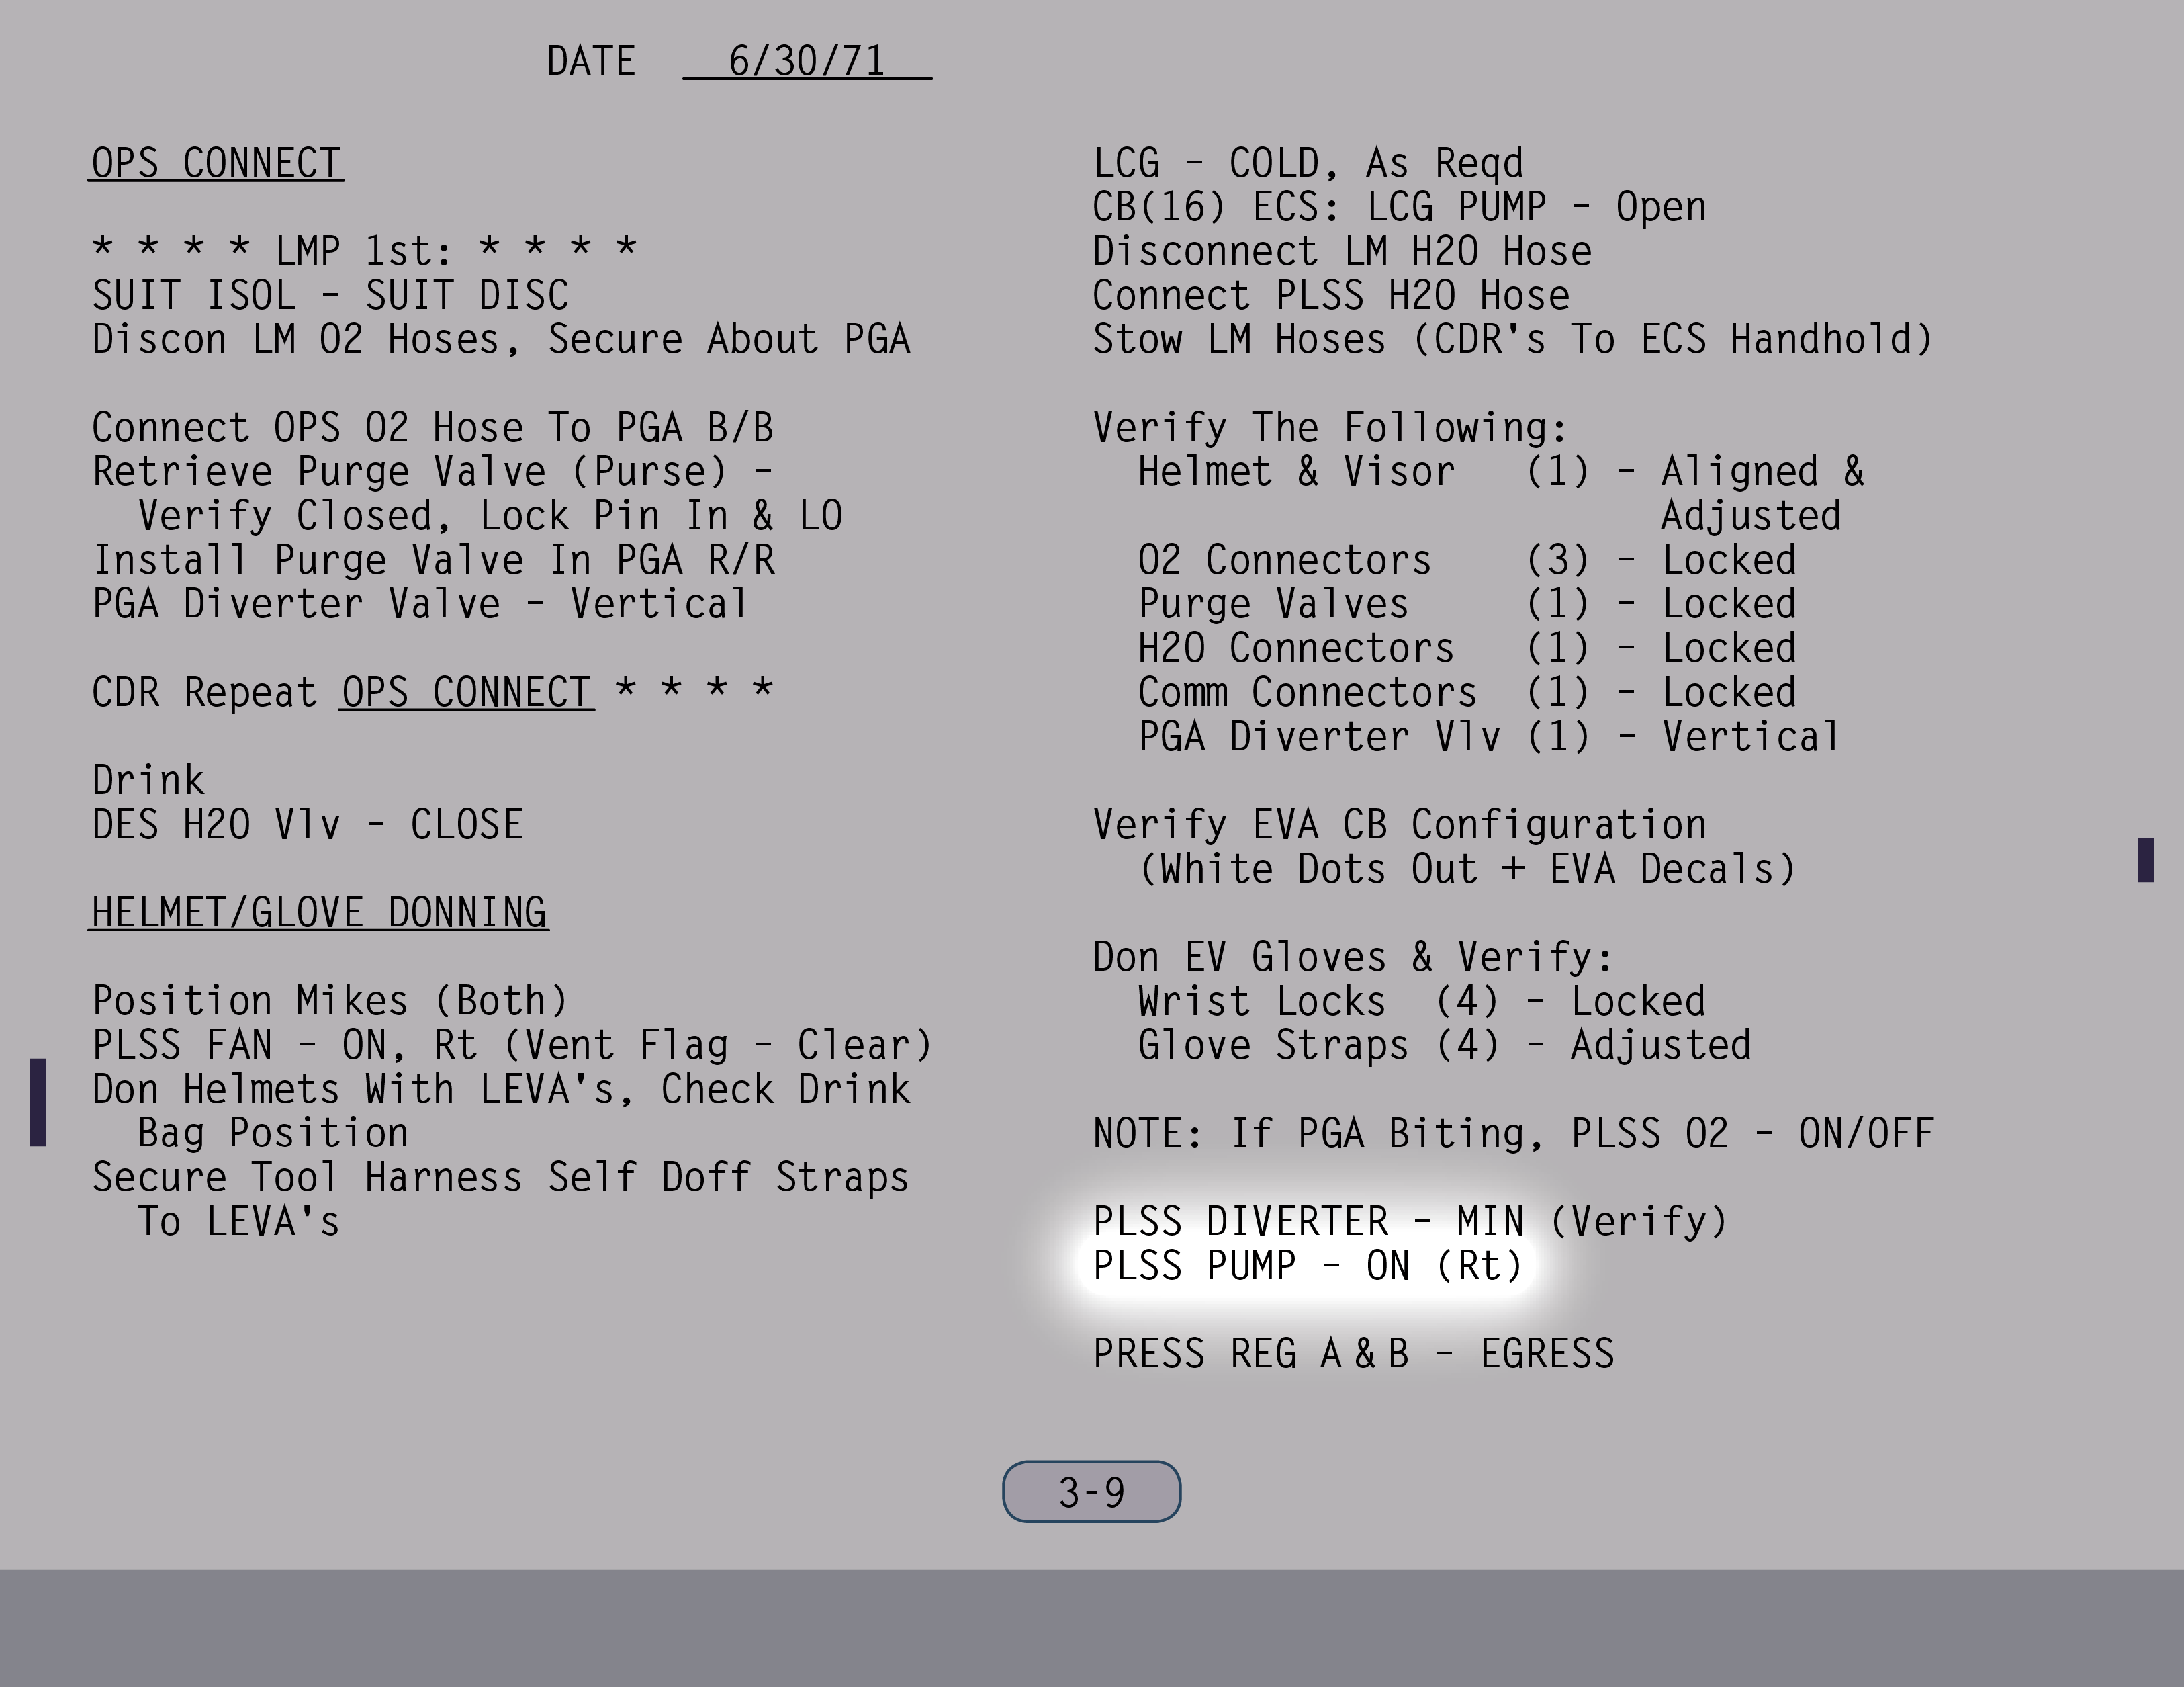Click the OPS CONNECT underlined heading
Image resolution: width=2184 pixels, height=1687 pixels.
pyautogui.click(x=216, y=163)
